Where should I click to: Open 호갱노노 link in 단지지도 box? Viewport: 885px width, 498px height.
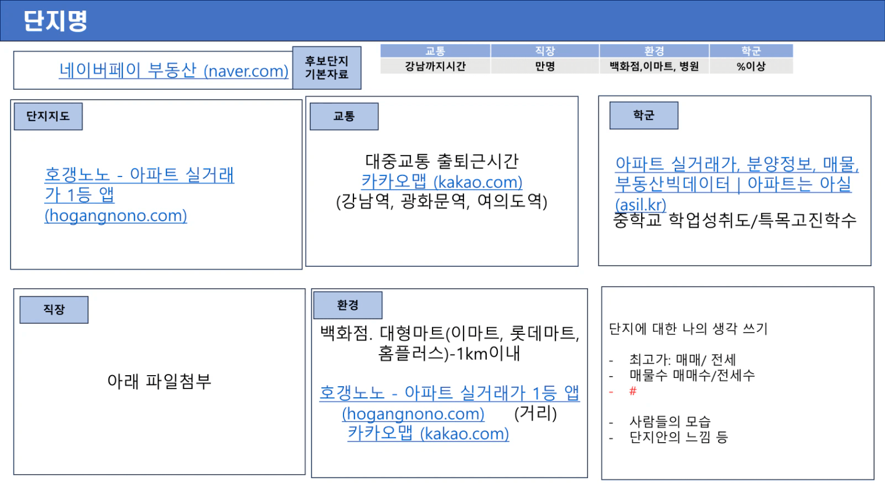point(139,195)
